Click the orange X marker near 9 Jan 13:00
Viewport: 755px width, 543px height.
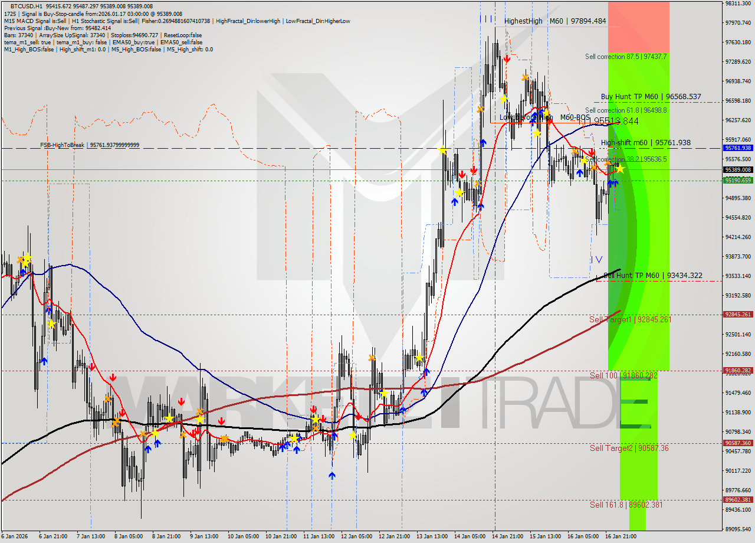point(201,410)
